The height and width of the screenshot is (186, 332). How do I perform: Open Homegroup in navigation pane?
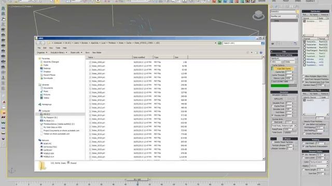pos(46,104)
